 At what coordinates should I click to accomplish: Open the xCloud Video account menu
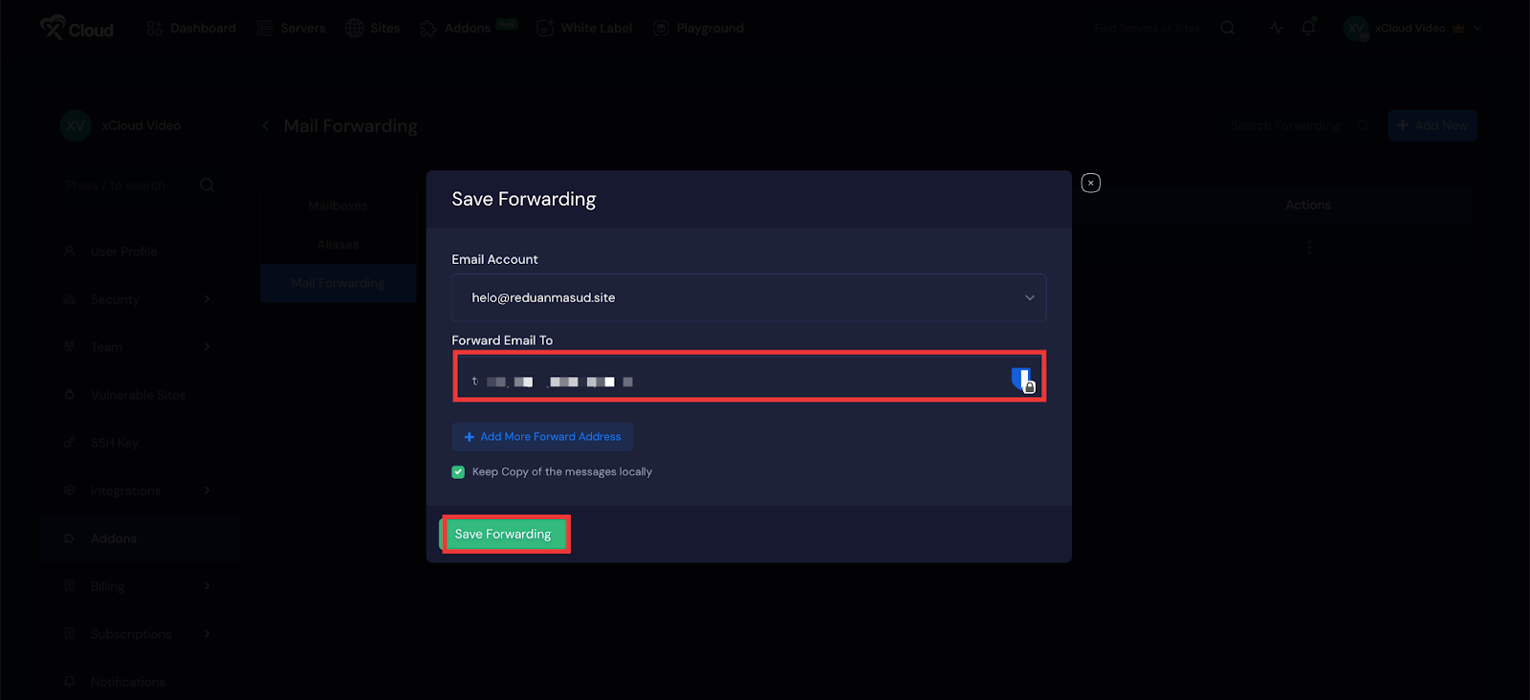pos(1411,29)
